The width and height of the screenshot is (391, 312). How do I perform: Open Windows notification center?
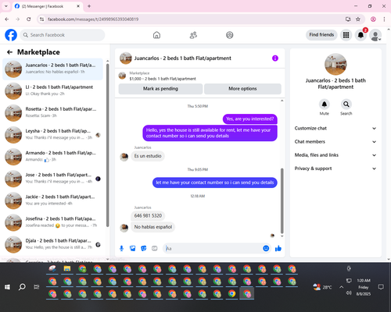381,287
